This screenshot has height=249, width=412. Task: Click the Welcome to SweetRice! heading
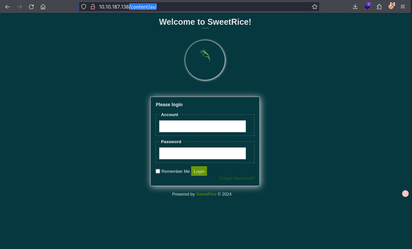205,22
